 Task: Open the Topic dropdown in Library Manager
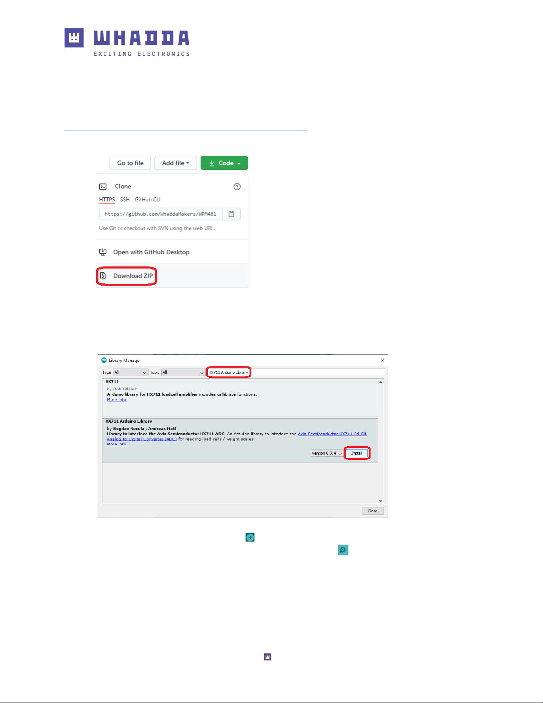click(x=183, y=373)
